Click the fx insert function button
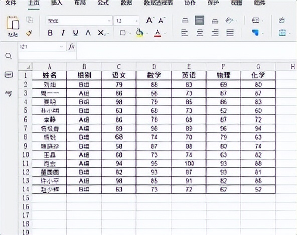This screenshot has height=235, width=297. tap(72, 46)
